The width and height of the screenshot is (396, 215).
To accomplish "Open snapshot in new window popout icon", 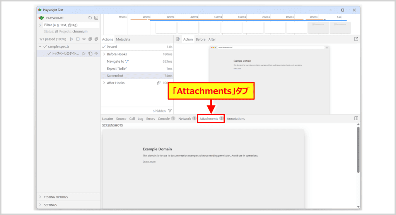I will [x=356, y=39].
